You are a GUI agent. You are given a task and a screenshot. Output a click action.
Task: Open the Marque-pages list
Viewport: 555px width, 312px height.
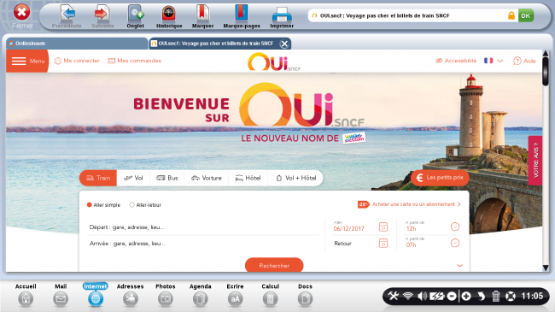tap(242, 16)
